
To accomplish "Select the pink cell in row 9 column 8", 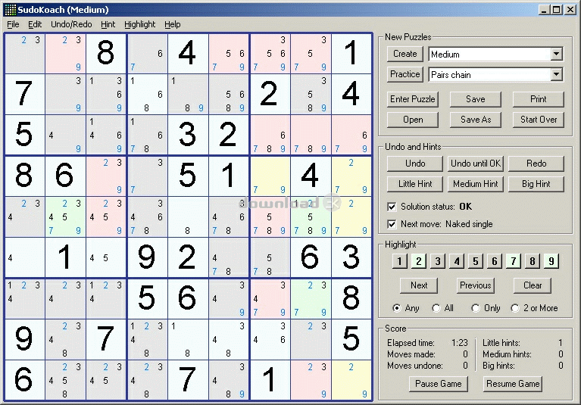I will point(311,380).
